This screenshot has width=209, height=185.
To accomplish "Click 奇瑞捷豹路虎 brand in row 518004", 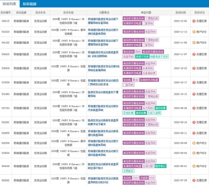I will 21,153.
